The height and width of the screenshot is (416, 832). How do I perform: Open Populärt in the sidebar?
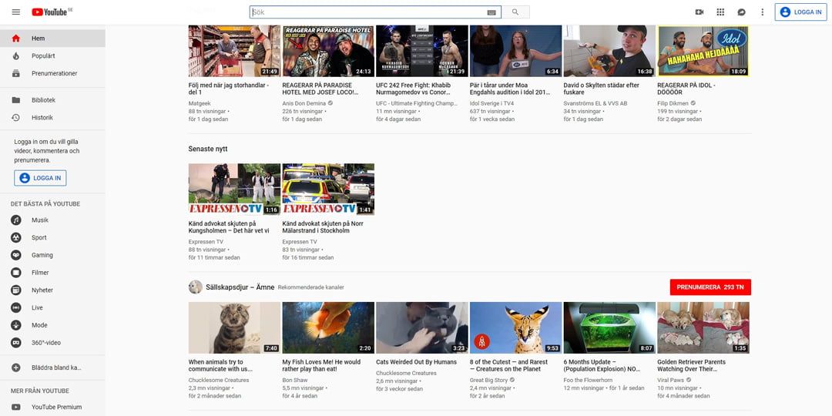point(52,55)
